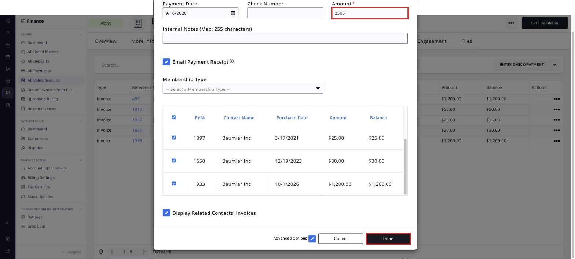575x259 pixels.
Task: Open the table settings gear near pagination
Action: click(x=101, y=252)
